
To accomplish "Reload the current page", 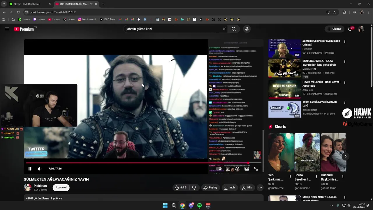I will (18, 12).
